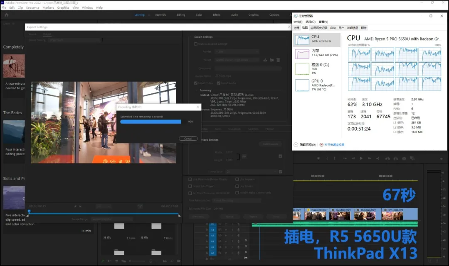449x266 pixels.
Task: Open the Preset dropdown in Export Settings
Action: [237, 60]
